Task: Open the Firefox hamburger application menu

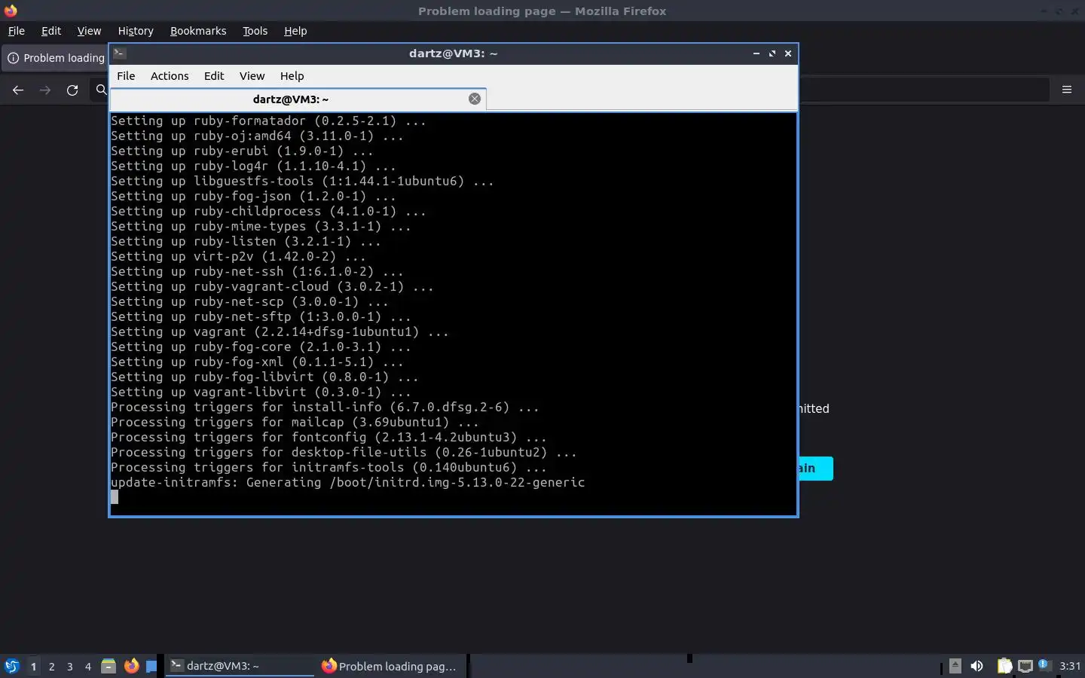Action: [1067, 90]
